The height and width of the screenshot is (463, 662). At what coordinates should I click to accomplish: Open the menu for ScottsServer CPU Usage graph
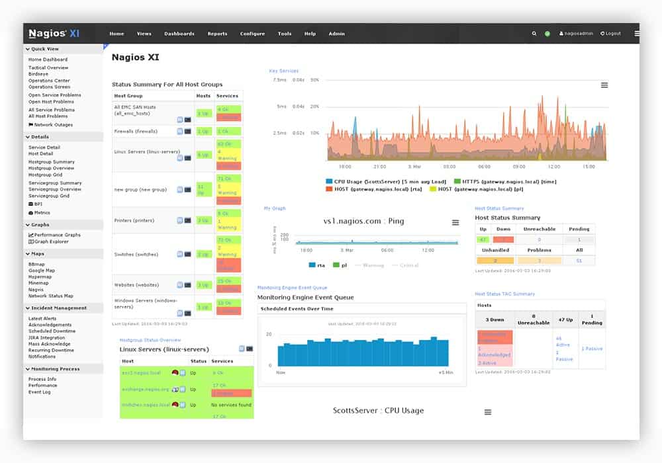pos(488,411)
